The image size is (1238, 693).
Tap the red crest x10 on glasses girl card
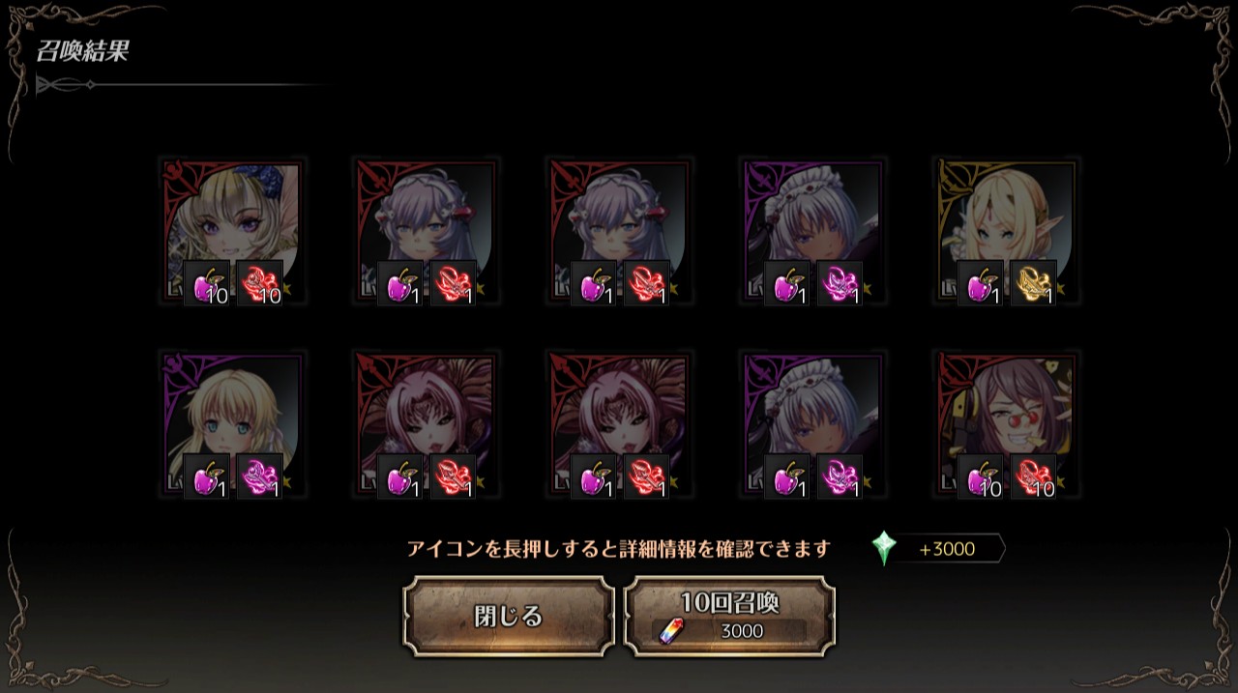(x=1034, y=477)
